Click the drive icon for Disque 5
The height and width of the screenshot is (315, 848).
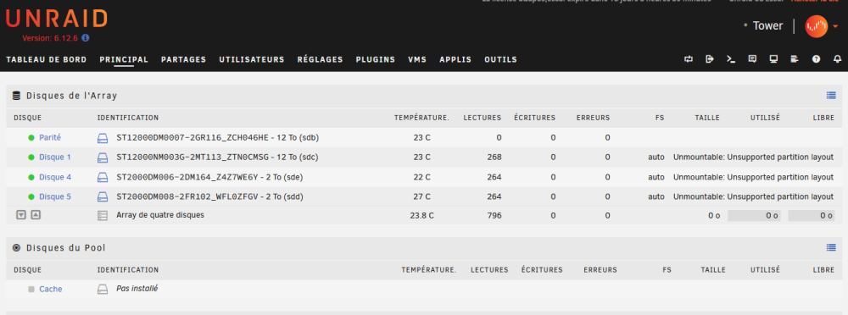[x=103, y=196]
